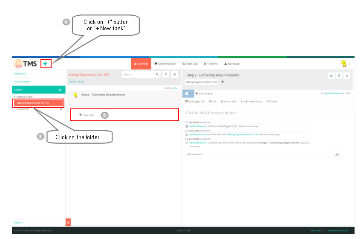Viewport: 361px width, 239px height.
Task: Click the Making Requirements for TMS tag chip
Action: pyautogui.click(x=202, y=82)
